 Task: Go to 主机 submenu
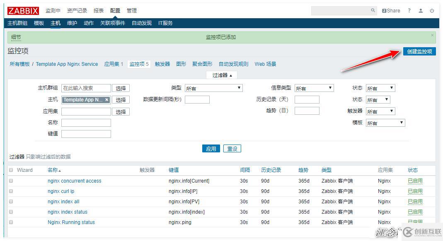coord(56,23)
